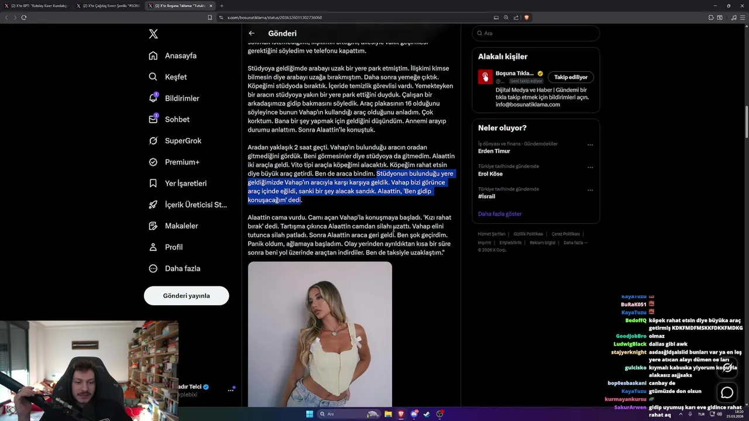Switch to the BPT Kubilay Kaan tab
The image size is (749, 421).
click(x=36, y=6)
